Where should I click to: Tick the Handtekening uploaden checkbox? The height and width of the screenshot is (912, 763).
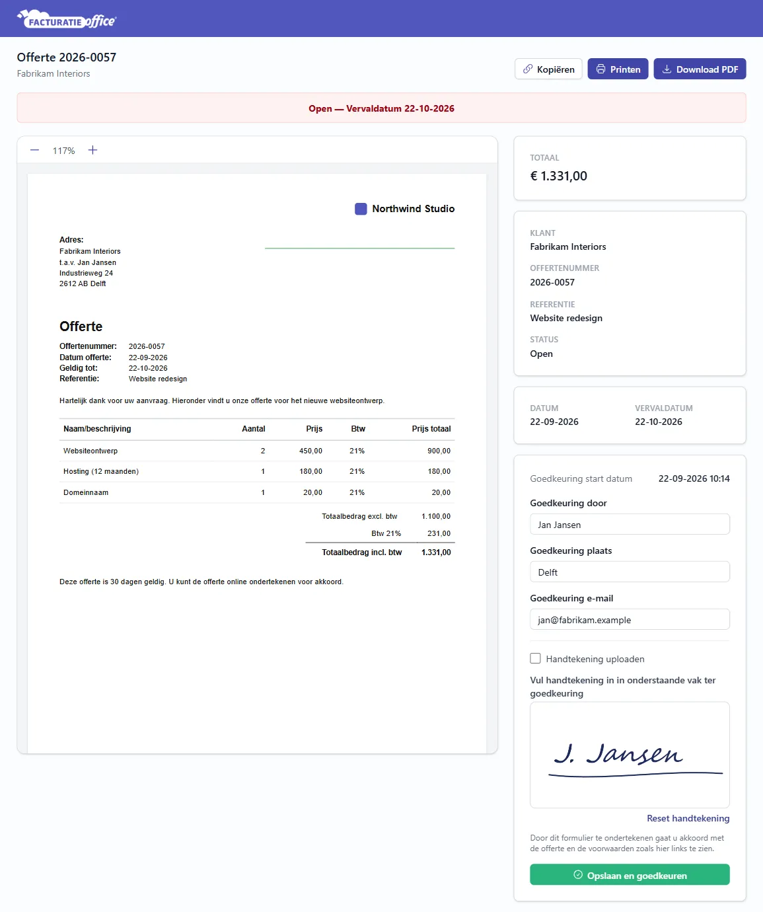point(535,658)
